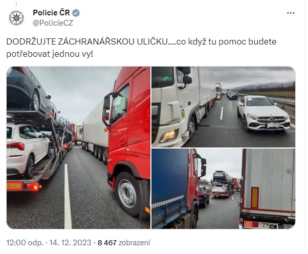Click the white trailer rear in bottom-right photo
This screenshot has height=254, width=308.
(x=268, y=189)
